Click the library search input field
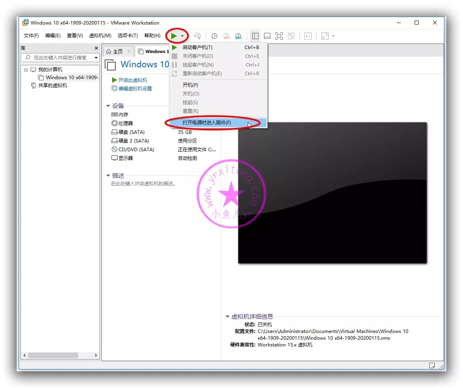463x388 pixels. [60, 58]
